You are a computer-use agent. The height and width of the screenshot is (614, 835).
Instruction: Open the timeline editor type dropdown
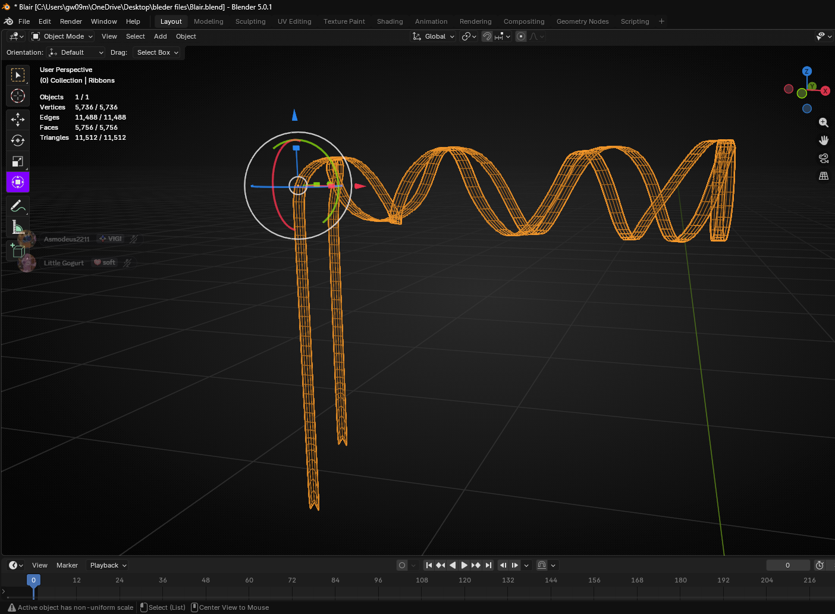point(16,565)
